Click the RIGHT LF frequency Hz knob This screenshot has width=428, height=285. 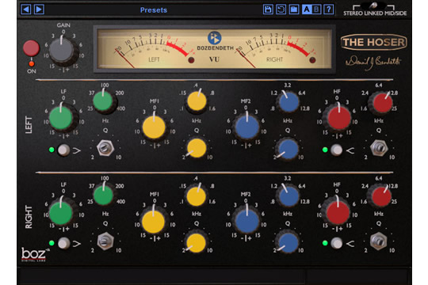pos(103,195)
